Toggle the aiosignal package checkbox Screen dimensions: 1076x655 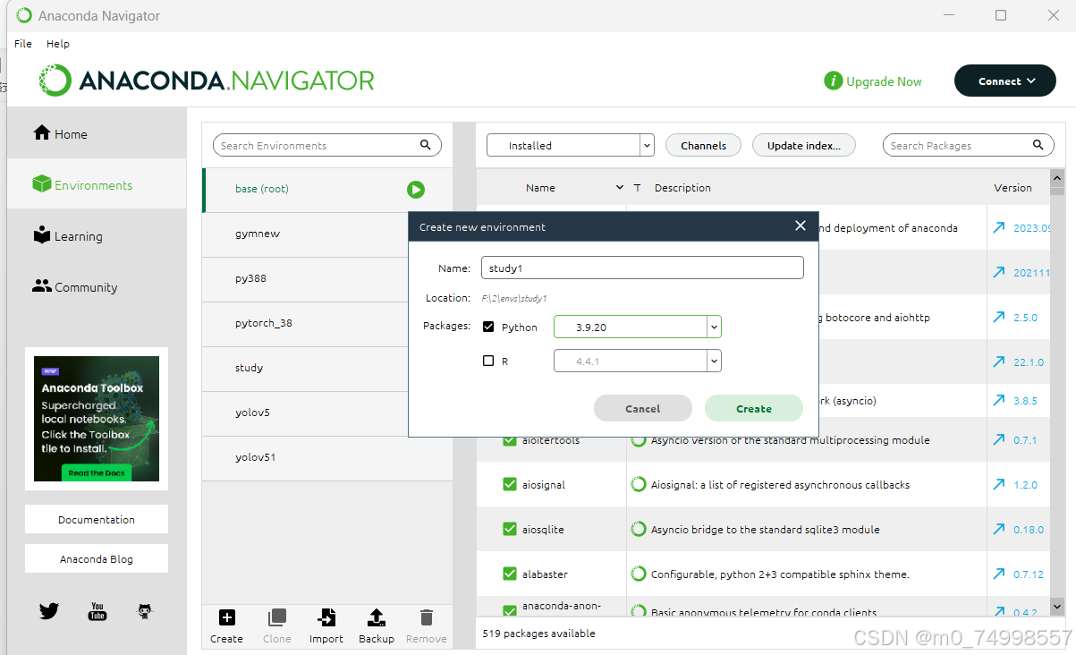pos(510,484)
